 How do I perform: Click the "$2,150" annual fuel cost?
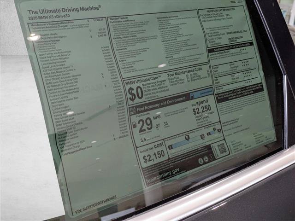pos(154,157)
